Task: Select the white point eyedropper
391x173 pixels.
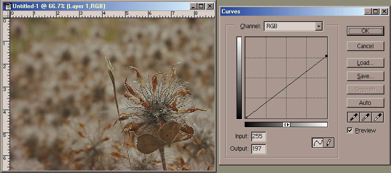Action: pyautogui.click(x=378, y=117)
